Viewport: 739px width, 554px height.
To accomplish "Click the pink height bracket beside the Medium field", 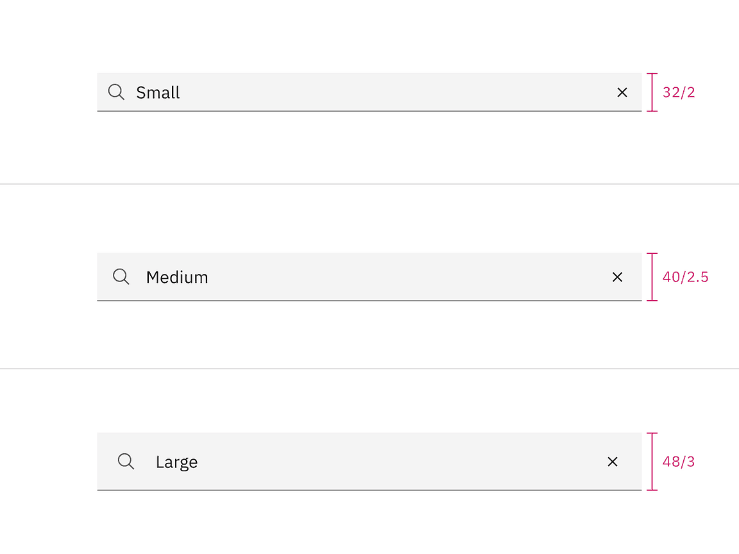I will (x=652, y=277).
